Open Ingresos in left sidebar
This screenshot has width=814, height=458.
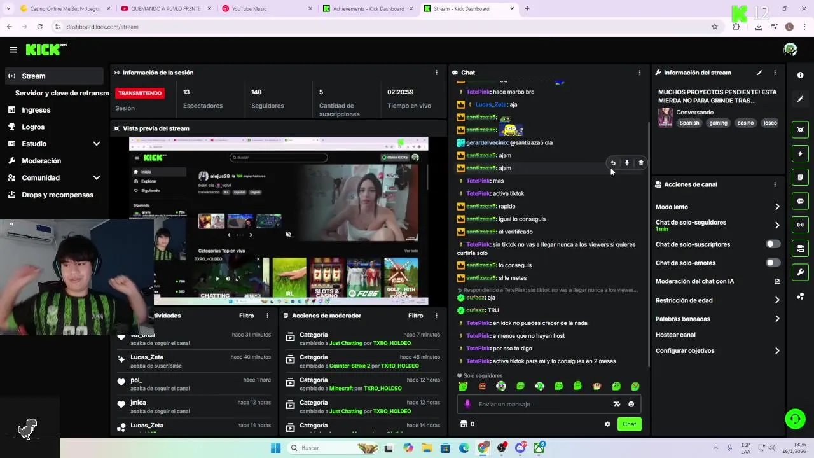click(54, 110)
